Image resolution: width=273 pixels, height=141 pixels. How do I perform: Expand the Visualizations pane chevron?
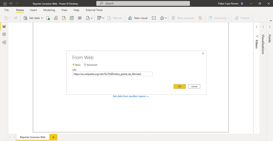[263, 27]
